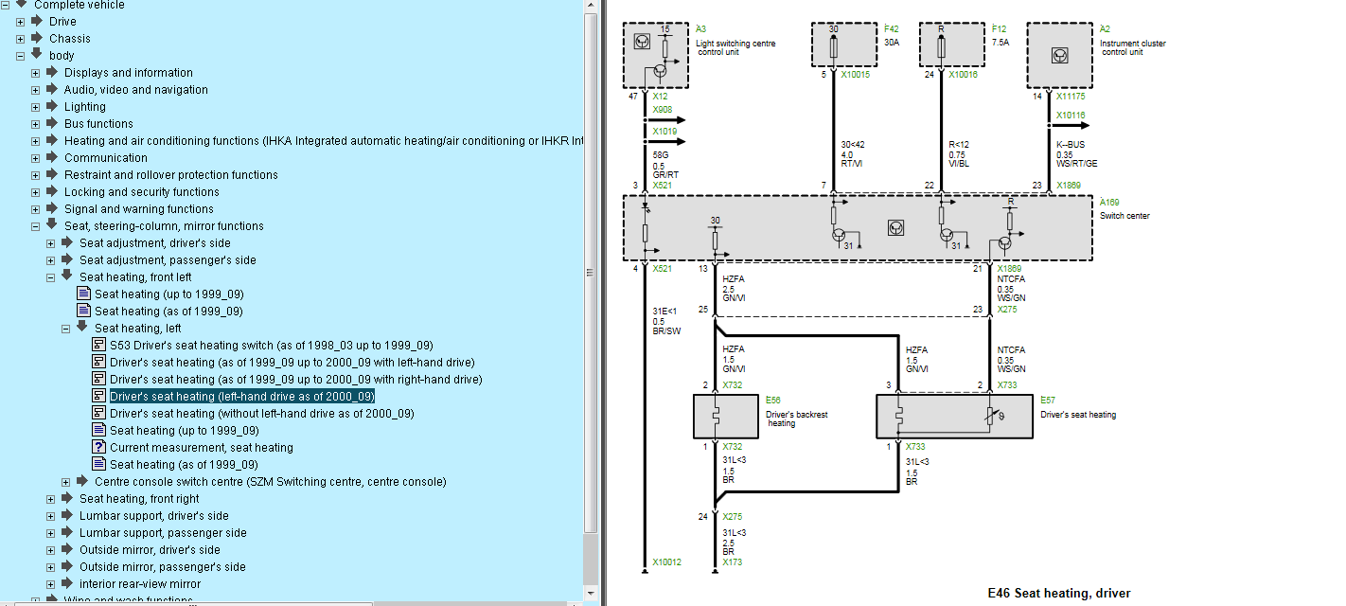The height and width of the screenshot is (606, 1346).
Task: Click the A169 Switch center label
Action: point(1124,209)
